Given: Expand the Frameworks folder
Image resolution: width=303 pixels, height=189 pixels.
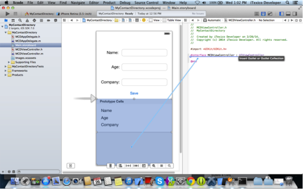Looking at the screenshot, I should tap(6, 71).
